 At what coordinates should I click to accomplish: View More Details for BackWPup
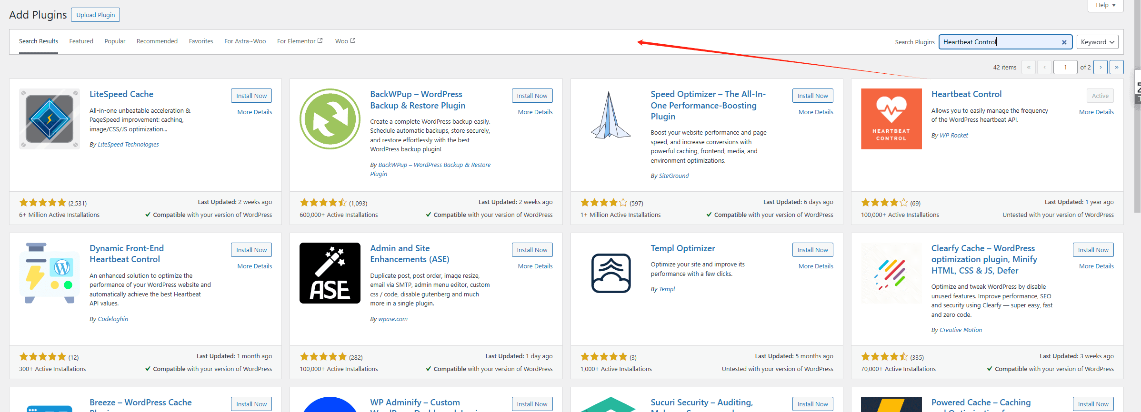click(x=535, y=112)
